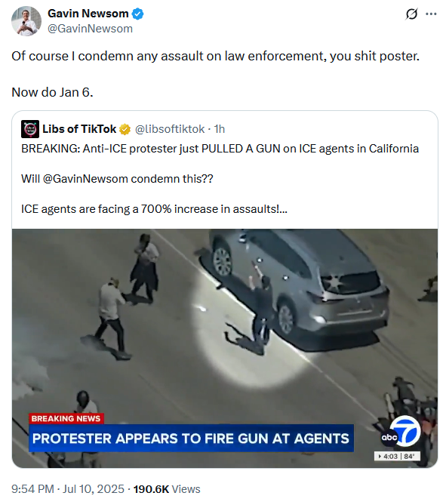Click the gold verified badge on Libs of TikTok
This screenshot has height=502, width=446.
click(x=125, y=129)
